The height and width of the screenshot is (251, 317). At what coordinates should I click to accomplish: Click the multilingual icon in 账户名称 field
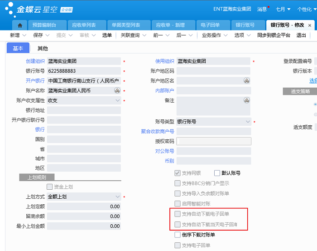[117, 91]
